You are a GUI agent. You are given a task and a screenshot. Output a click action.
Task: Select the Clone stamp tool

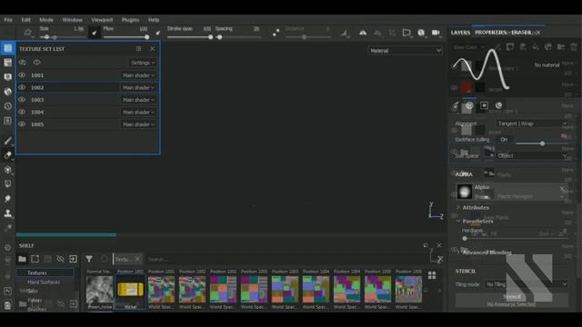[7, 213]
